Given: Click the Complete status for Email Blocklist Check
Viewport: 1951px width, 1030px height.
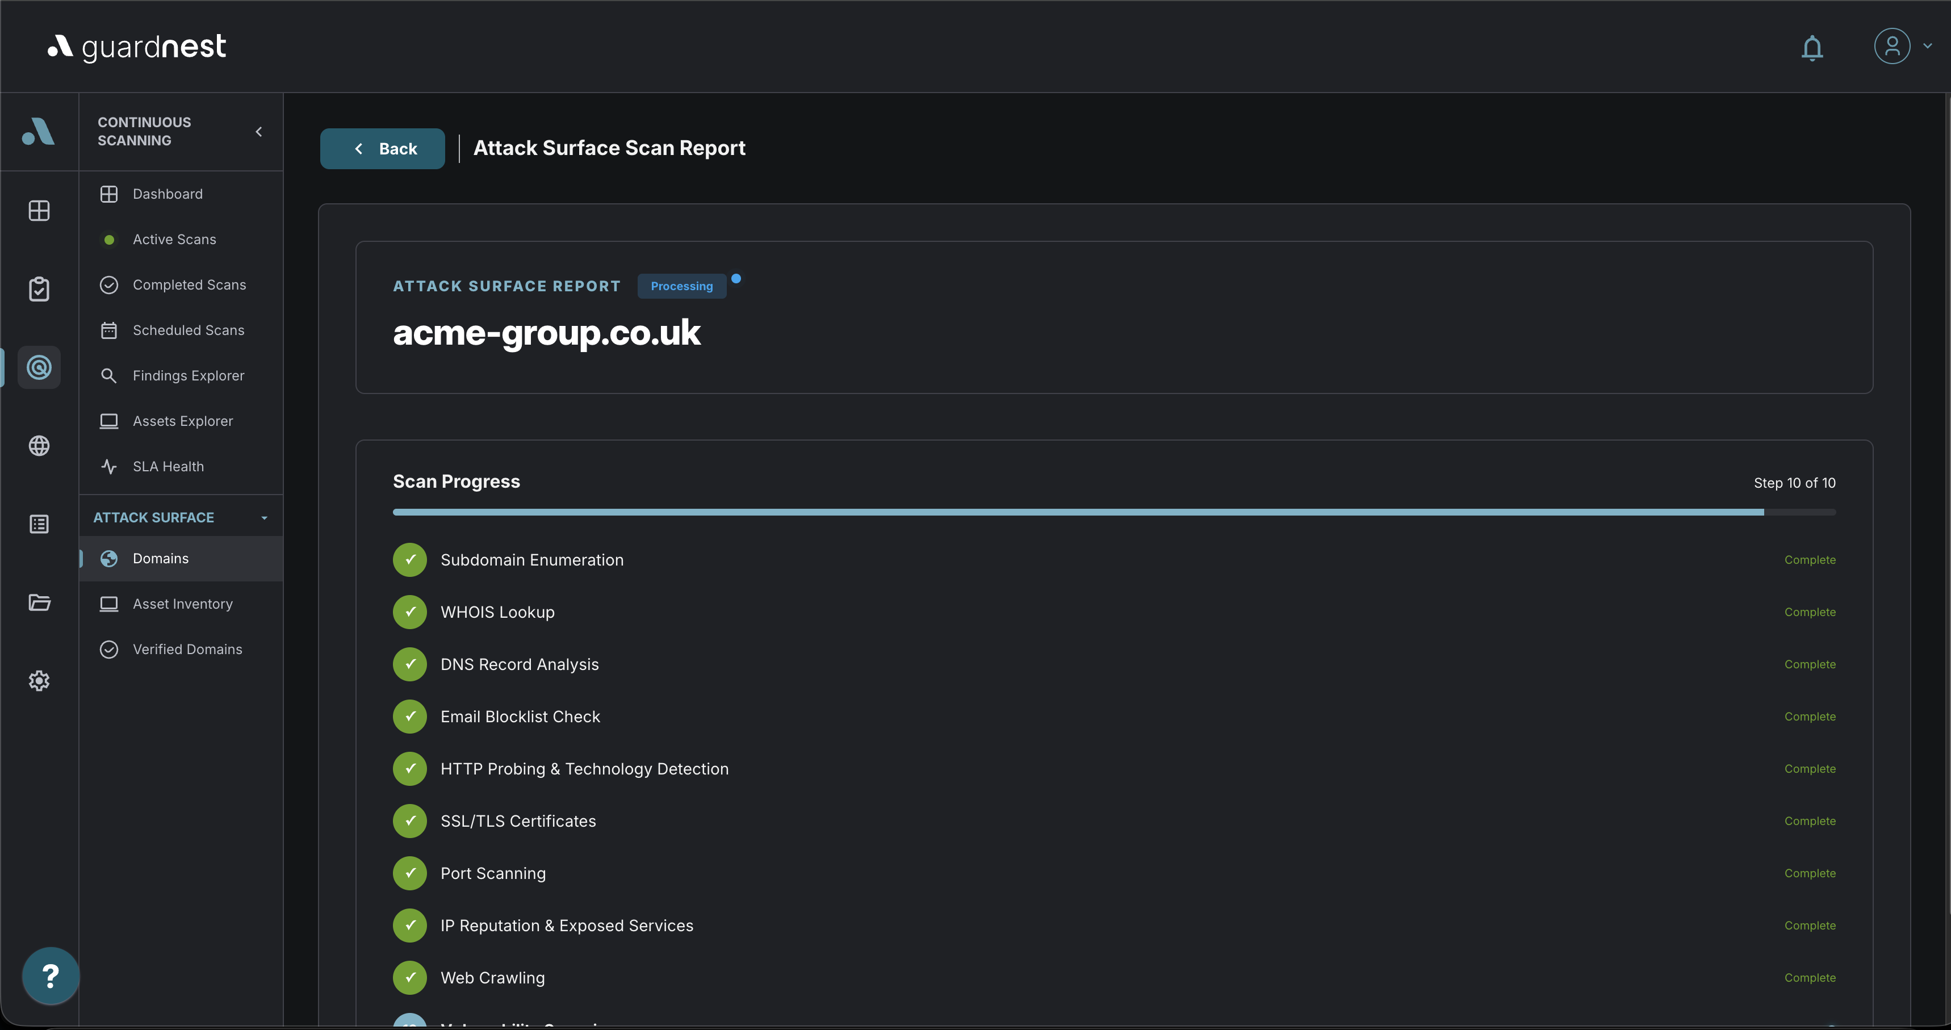Looking at the screenshot, I should point(1810,717).
